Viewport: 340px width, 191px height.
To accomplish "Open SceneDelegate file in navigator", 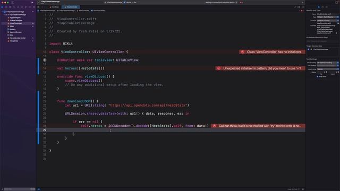I will point(15,21).
